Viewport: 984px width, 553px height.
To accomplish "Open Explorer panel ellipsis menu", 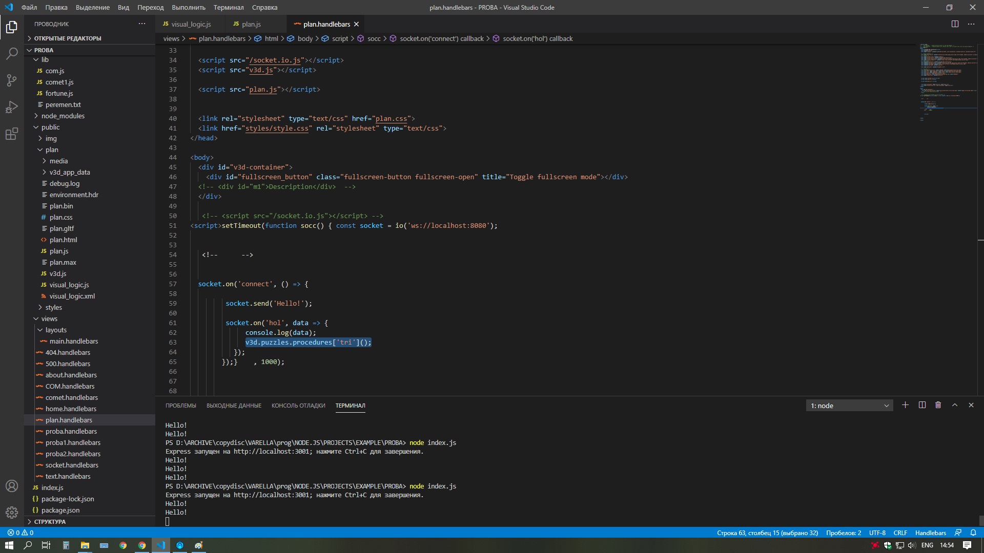I will pos(142,24).
